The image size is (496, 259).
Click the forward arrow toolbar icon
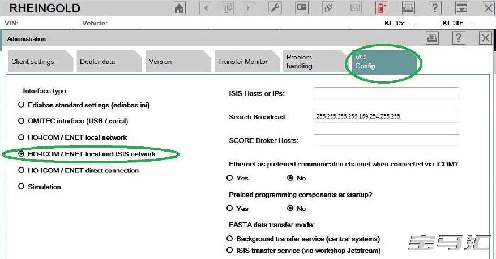[247, 7]
